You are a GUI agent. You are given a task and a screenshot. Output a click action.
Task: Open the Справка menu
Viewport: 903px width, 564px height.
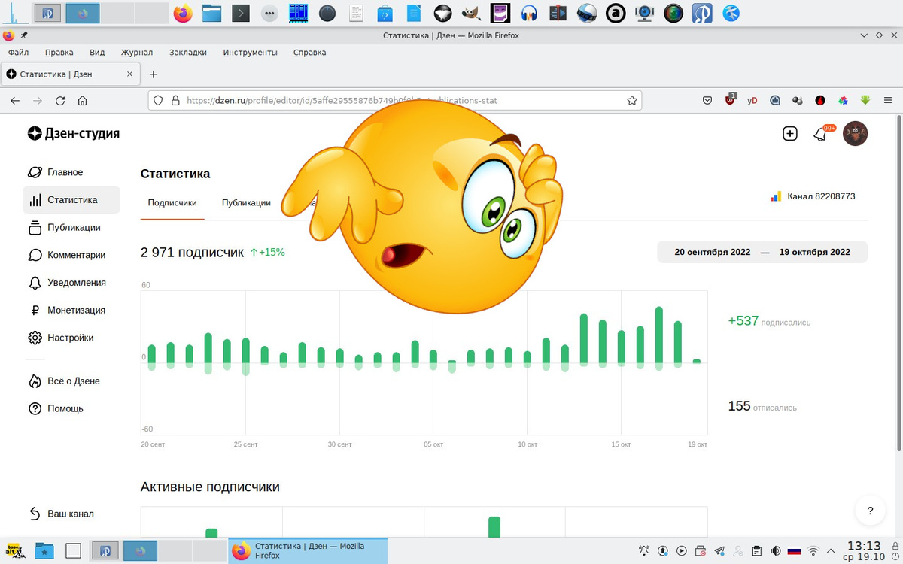coord(309,53)
